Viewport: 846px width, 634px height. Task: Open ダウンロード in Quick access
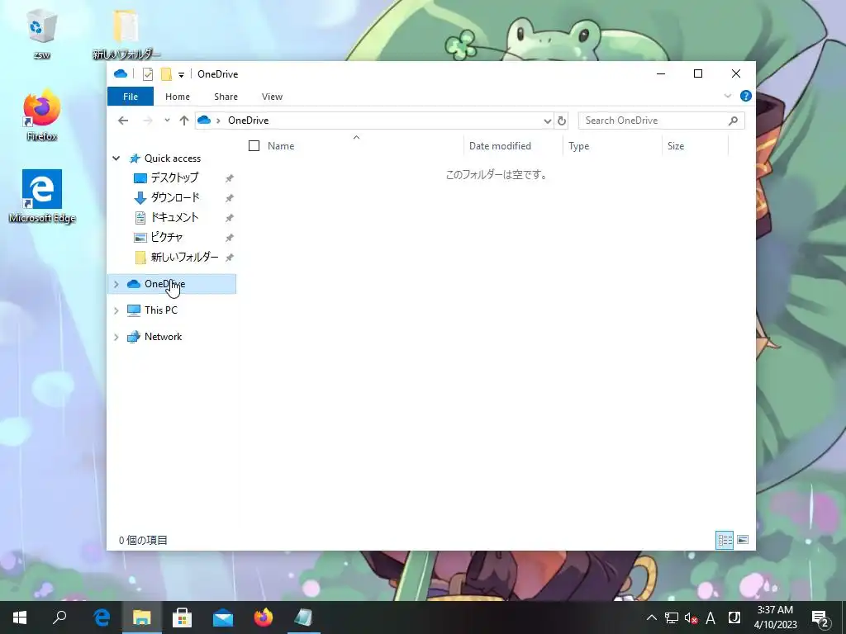pos(175,197)
